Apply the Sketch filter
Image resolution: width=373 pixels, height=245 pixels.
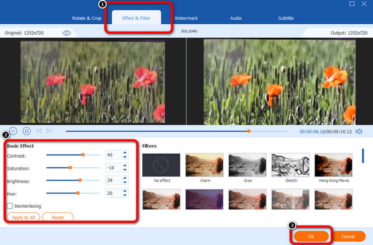coord(290,165)
